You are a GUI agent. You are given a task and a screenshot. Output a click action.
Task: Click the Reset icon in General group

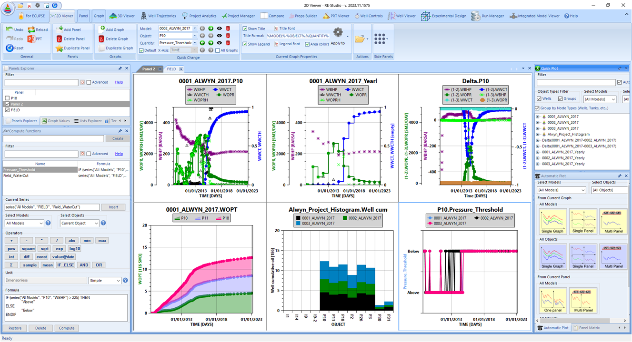10,48
